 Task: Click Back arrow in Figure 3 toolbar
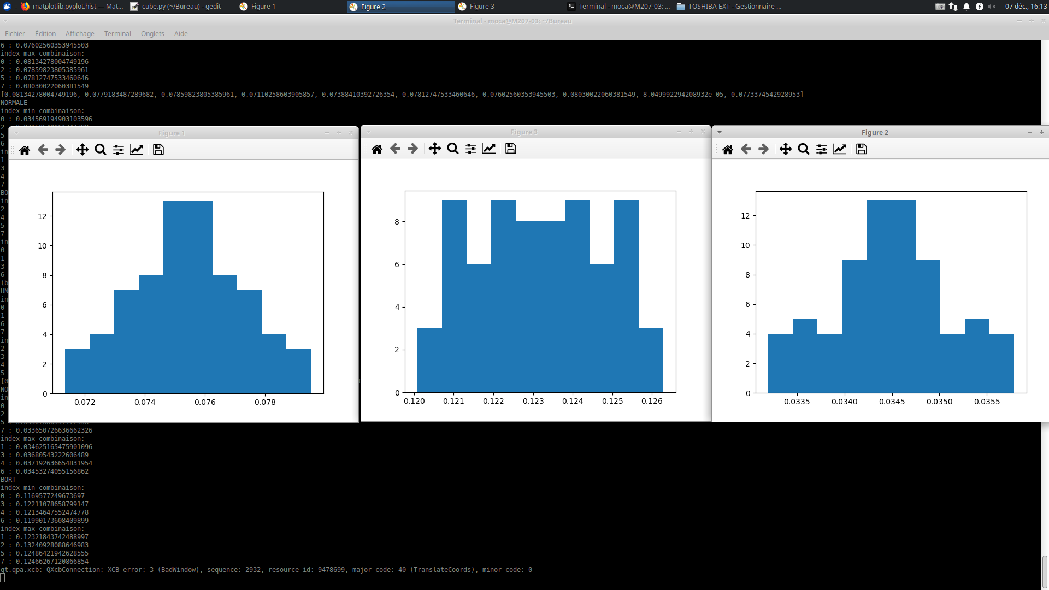[395, 149]
